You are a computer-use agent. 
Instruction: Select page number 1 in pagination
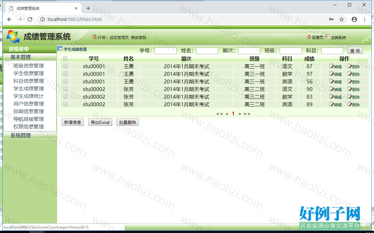tap(233, 113)
